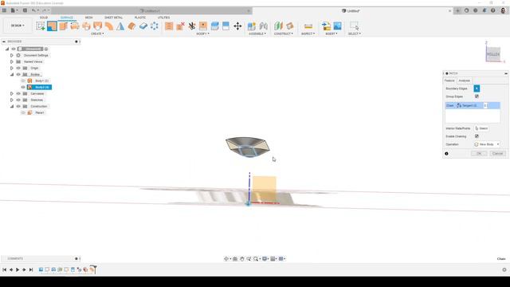Click the Insert Canvas image icon

click(x=338, y=26)
